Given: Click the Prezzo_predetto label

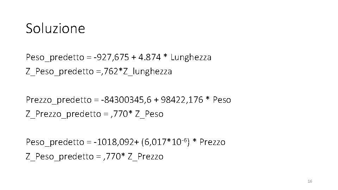Looking at the screenshot, I should pos(59,100).
